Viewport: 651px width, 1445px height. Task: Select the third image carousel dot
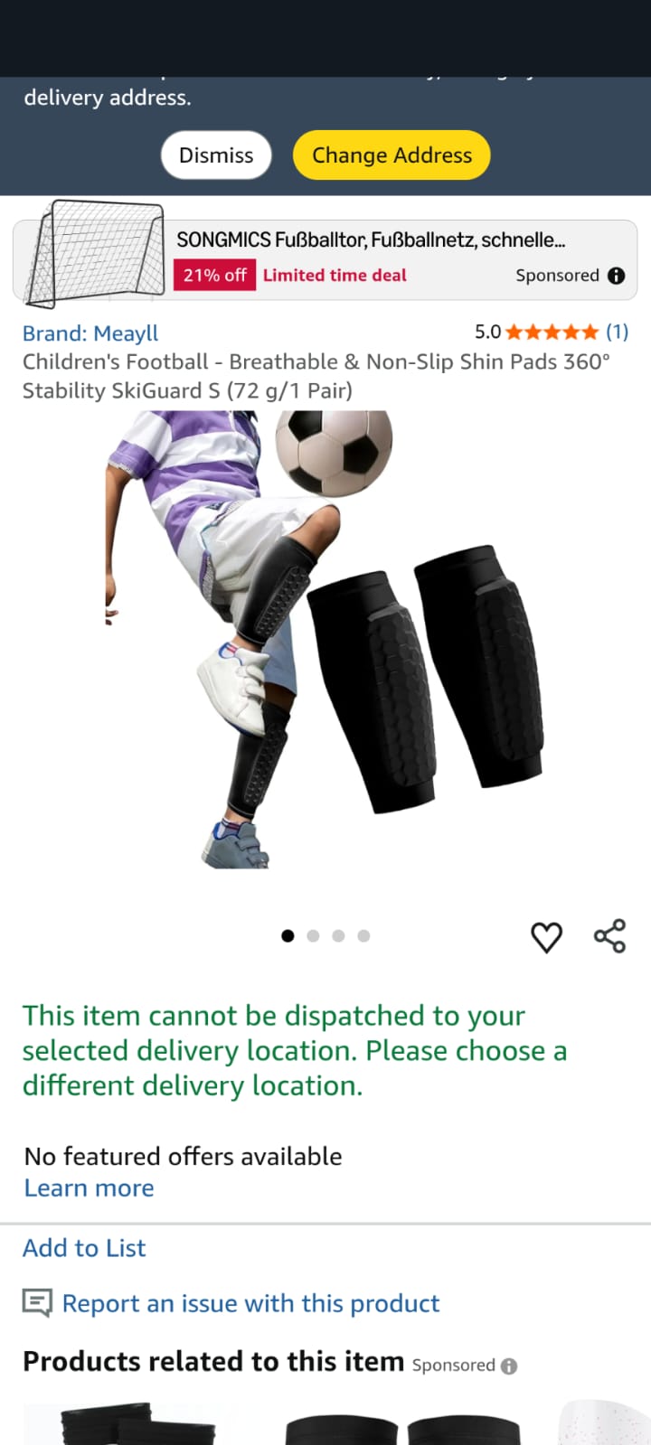(x=338, y=936)
